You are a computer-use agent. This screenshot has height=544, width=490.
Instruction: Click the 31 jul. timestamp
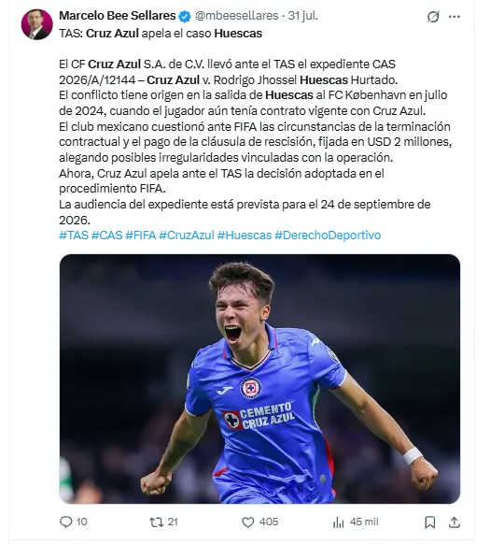coord(303,16)
